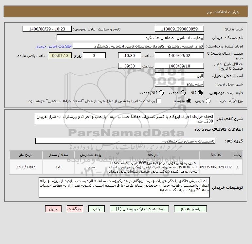Screen dimensions: 252x244
Task: Click the unit cell بسته
Action: pyautogui.click(x=91, y=167)
